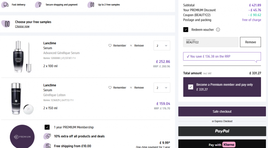Click the round PREMIUM membership logo
268x148 pixels.
click(x=22, y=137)
